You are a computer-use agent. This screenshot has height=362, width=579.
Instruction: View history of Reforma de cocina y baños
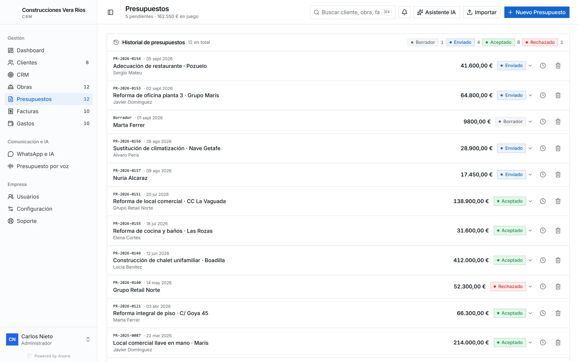[543, 231]
